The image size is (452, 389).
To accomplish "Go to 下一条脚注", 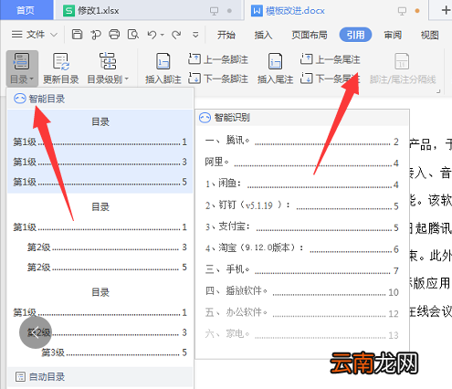I will click(x=218, y=79).
